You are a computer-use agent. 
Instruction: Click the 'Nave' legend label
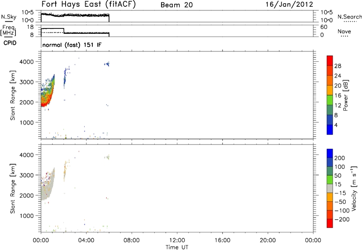pyautogui.click(x=344, y=31)
